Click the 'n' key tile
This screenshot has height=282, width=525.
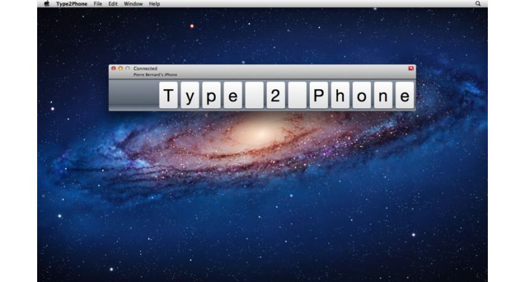pos(383,95)
